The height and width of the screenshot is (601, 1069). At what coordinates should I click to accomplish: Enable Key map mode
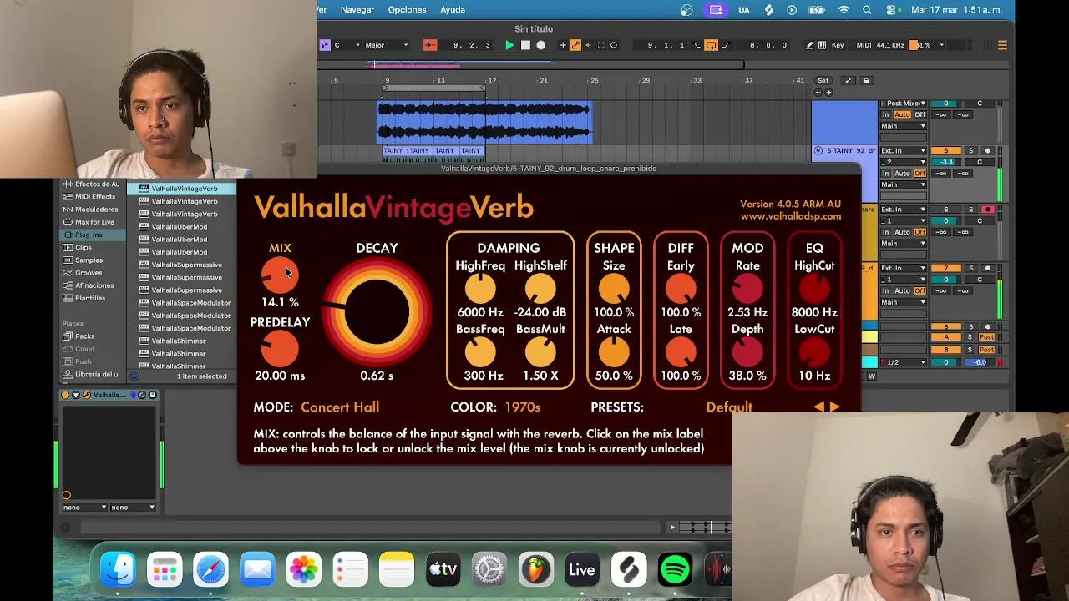coord(838,45)
